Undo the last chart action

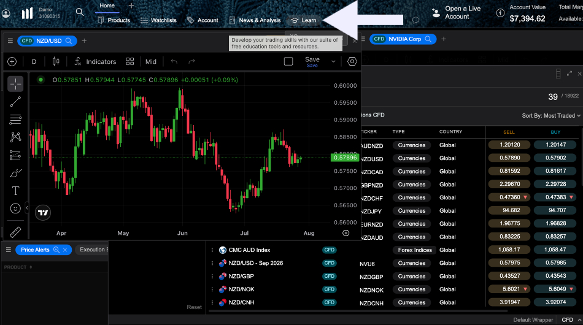(x=174, y=62)
